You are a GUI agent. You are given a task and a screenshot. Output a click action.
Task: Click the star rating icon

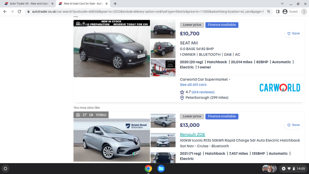click(x=182, y=92)
